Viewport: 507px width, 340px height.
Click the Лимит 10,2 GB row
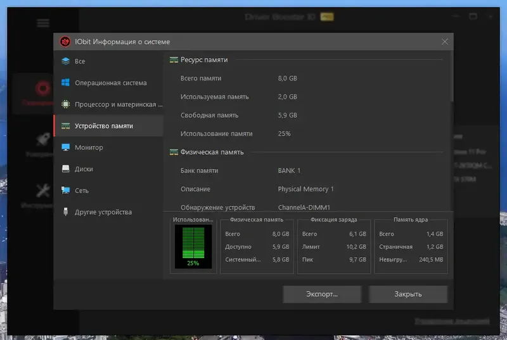(x=334, y=247)
